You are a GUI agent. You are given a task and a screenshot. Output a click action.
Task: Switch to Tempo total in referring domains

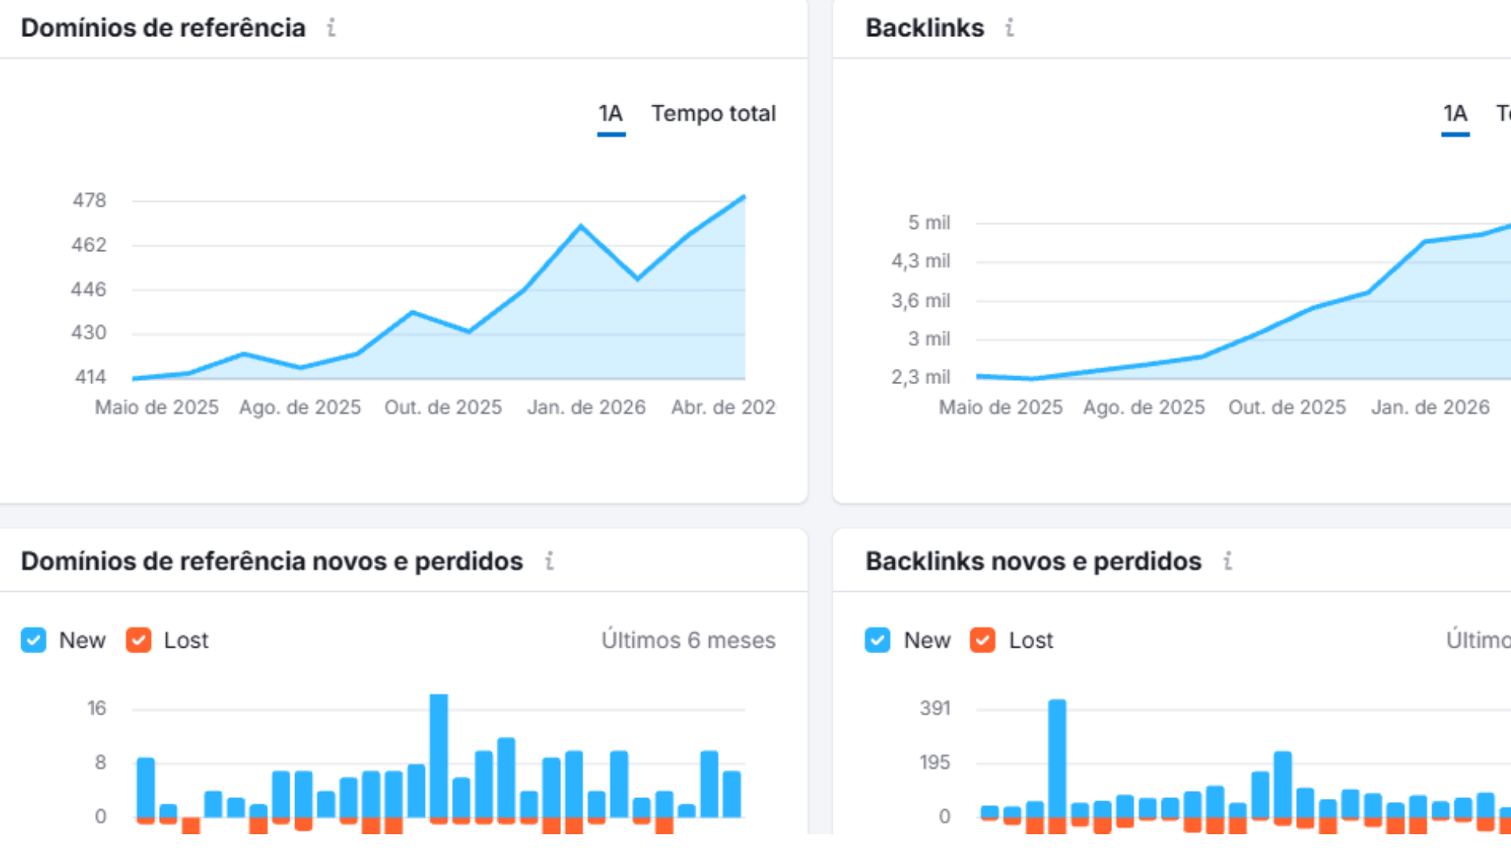(713, 114)
